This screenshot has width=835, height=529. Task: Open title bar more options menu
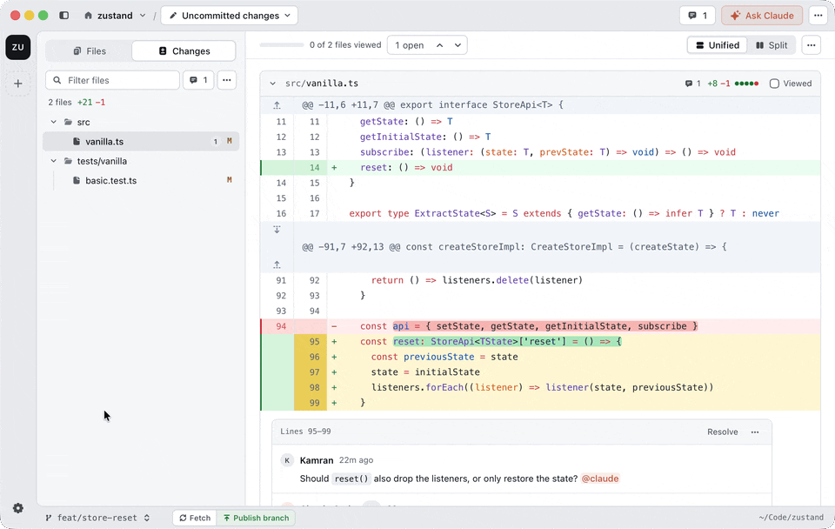pyautogui.click(x=818, y=16)
